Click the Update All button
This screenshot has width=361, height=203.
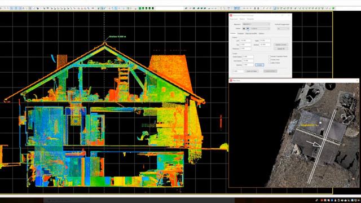[281, 49]
